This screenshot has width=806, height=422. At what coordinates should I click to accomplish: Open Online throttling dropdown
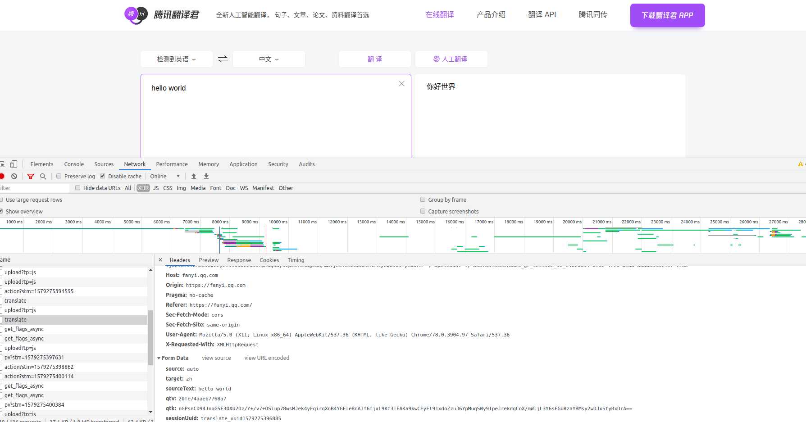165,176
